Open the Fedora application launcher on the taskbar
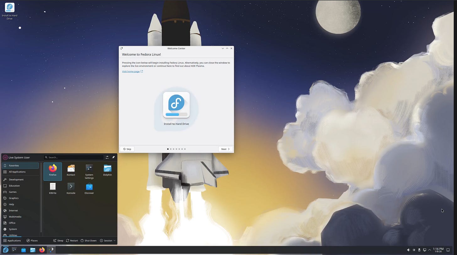457x255 pixels. coord(5,250)
